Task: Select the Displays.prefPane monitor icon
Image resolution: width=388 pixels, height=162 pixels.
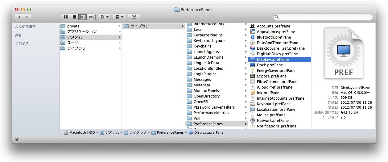Action: click(253, 59)
